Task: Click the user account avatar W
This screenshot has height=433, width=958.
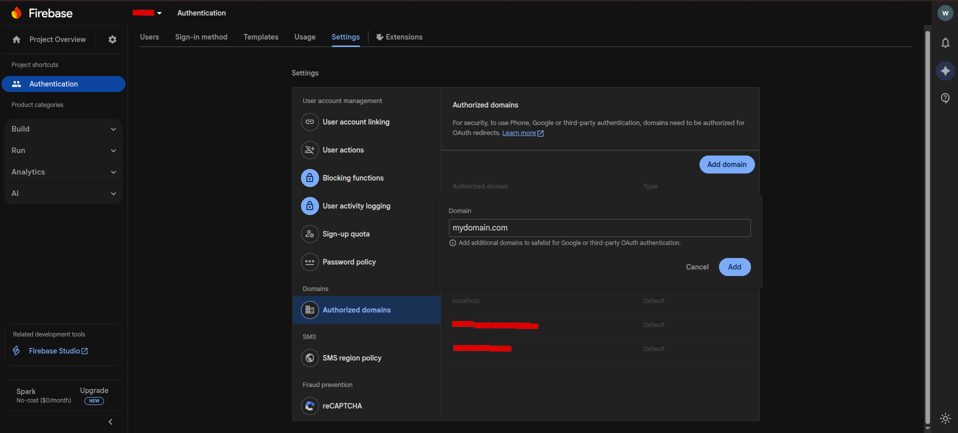Action: (x=945, y=13)
